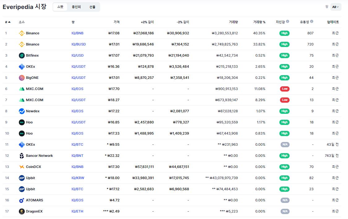
Task: Click the MXC.COM logo in the IQ/EOS row
Action: pyautogui.click(x=22, y=89)
